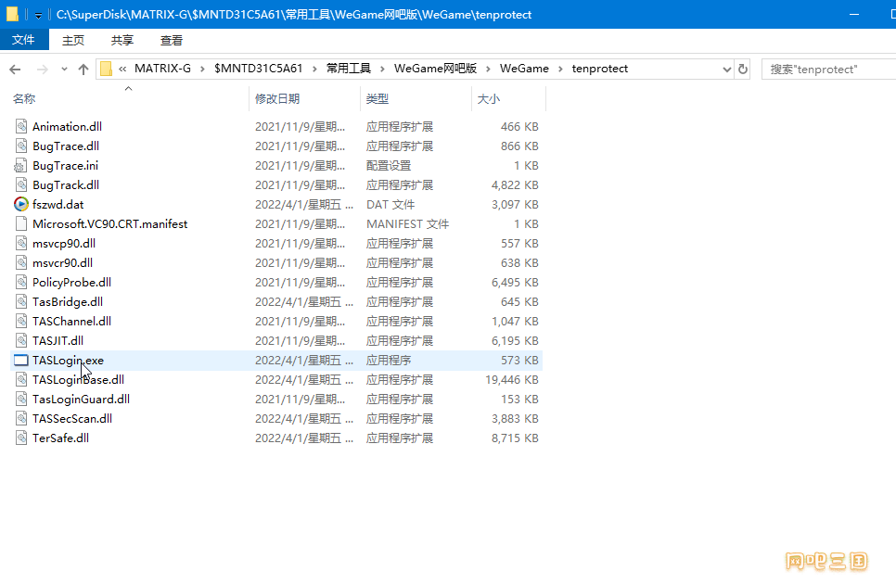Expand chevron after $MNTD31C5A61 breadcrumb

click(314, 70)
